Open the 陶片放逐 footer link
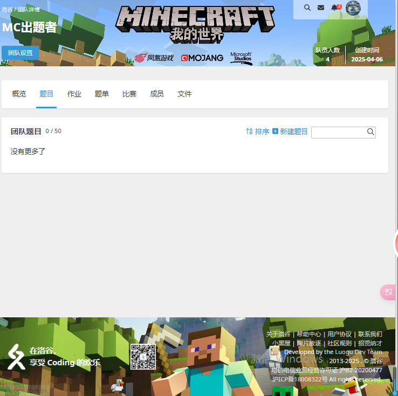Image resolution: width=398 pixels, height=396 pixels. 309,343
